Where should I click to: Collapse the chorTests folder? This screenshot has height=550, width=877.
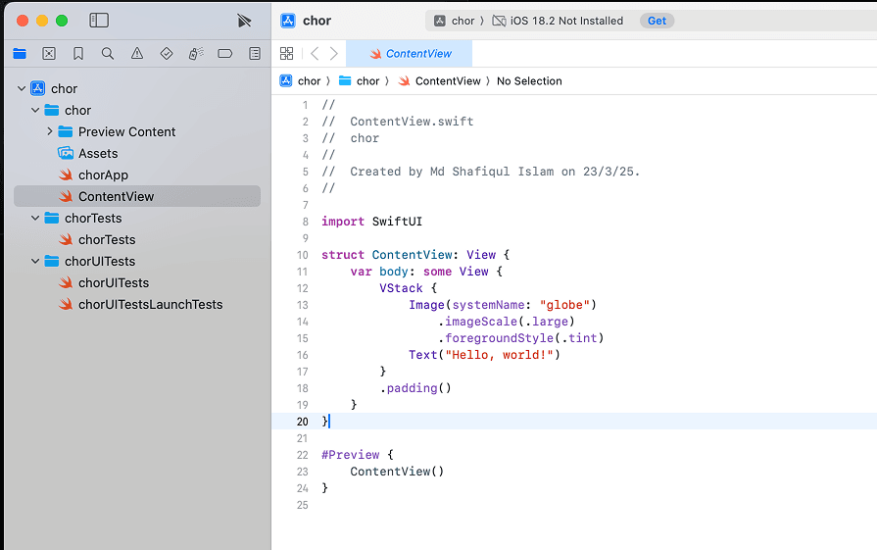pyautogui.click(x=36, y=219)
